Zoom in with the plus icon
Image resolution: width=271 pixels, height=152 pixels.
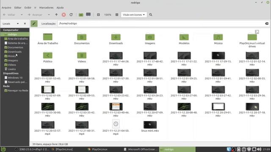117,15
